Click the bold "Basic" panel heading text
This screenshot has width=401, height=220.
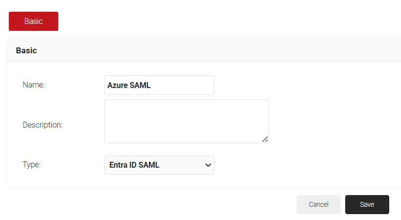26,50
